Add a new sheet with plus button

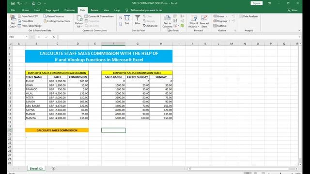[53, 169]
